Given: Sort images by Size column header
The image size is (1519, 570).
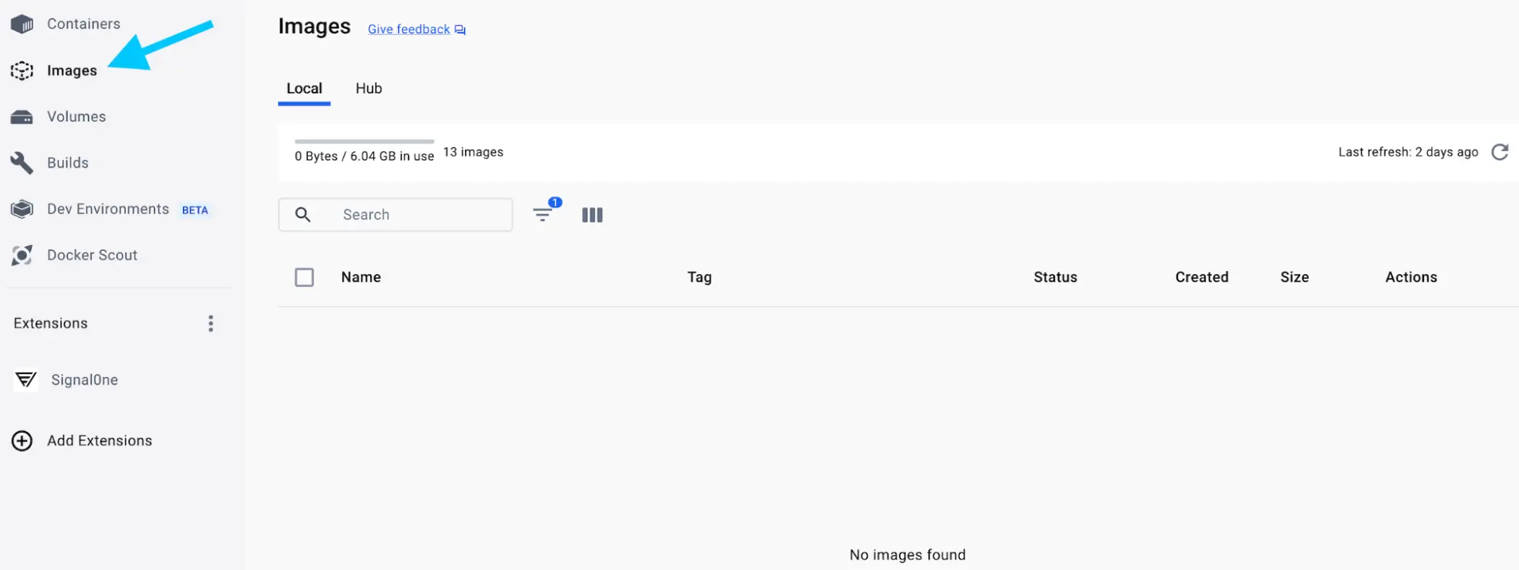Looking at the screenshot, I should [1294, 277].
